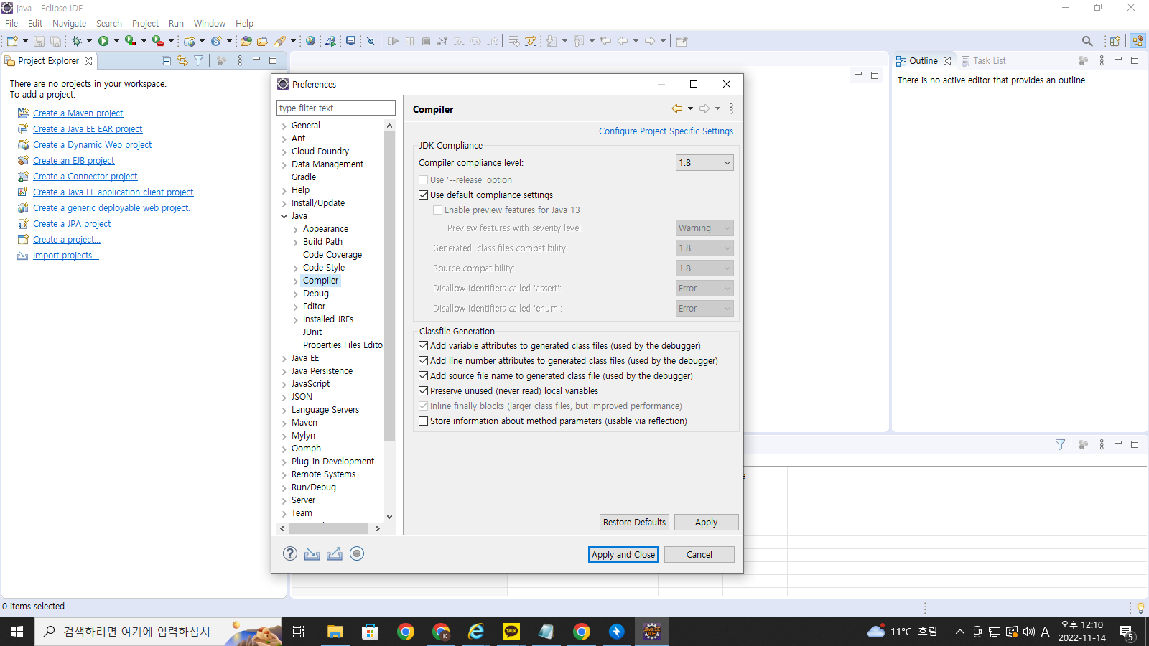
Task: Expand the Installed JREs node arrow
Action: (296, 320)
